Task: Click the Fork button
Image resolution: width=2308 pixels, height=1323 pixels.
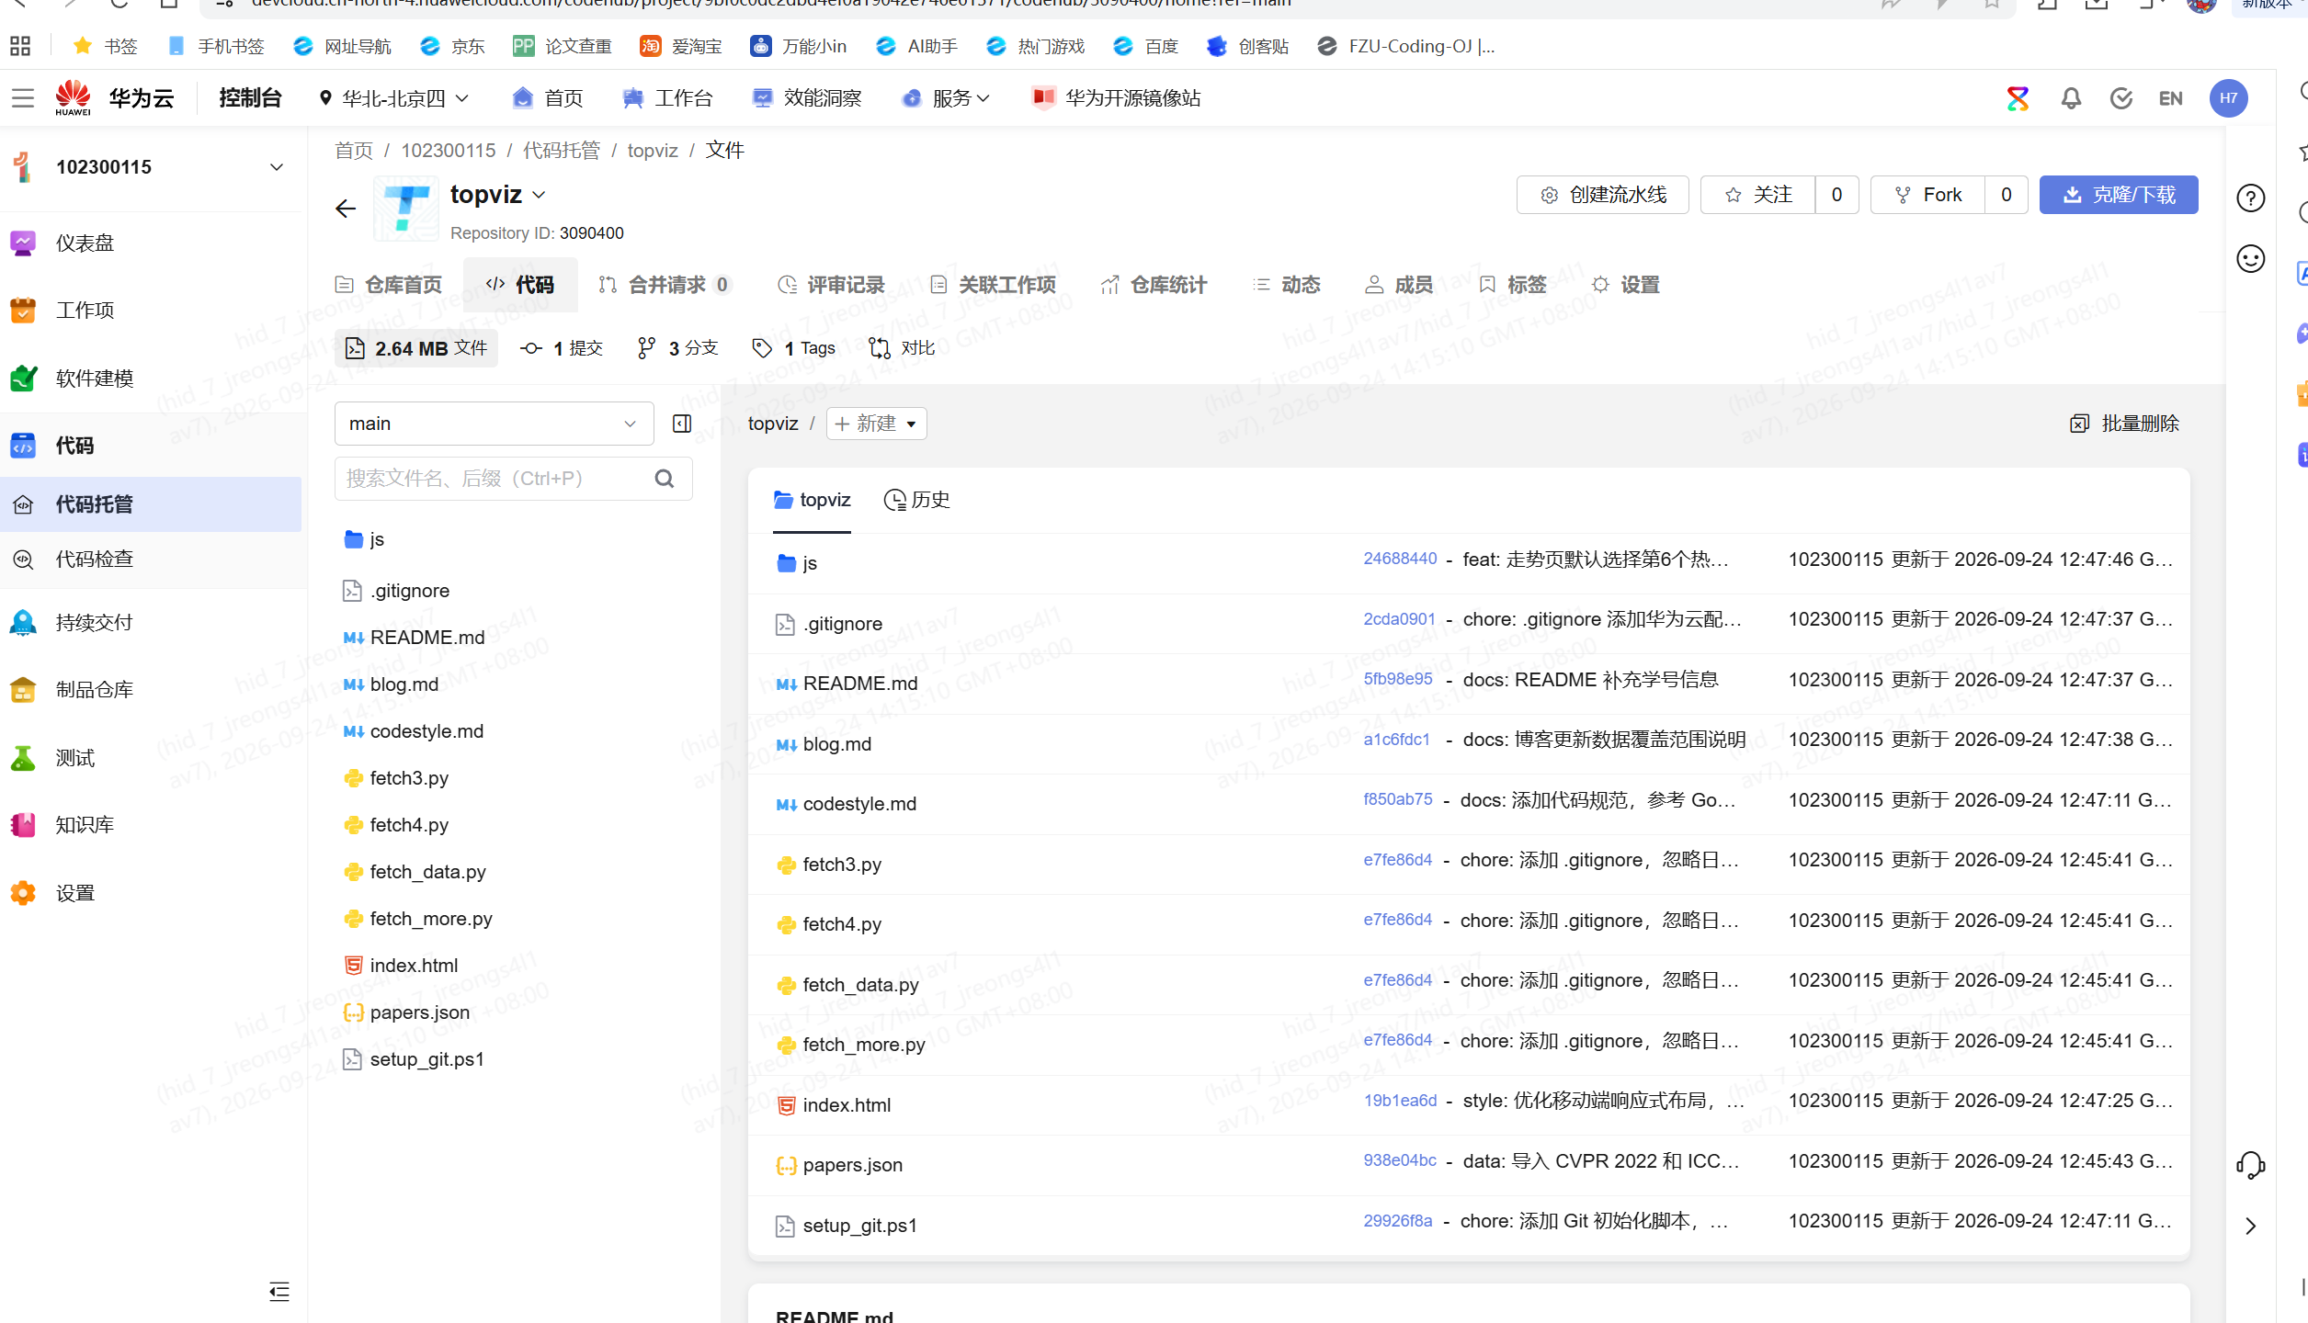Action: pos(1927,195)
